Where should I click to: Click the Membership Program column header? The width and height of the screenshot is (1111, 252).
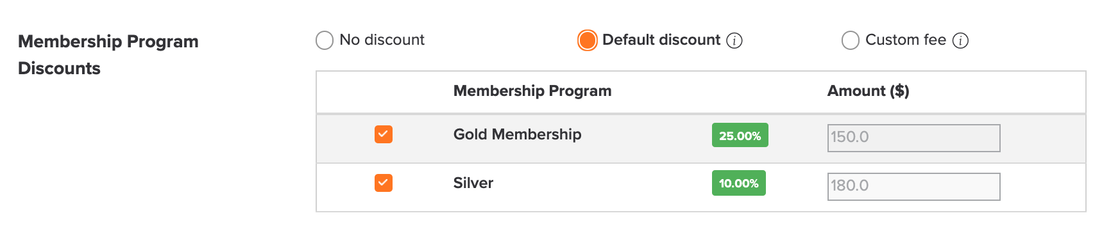[x=532, y=91]
